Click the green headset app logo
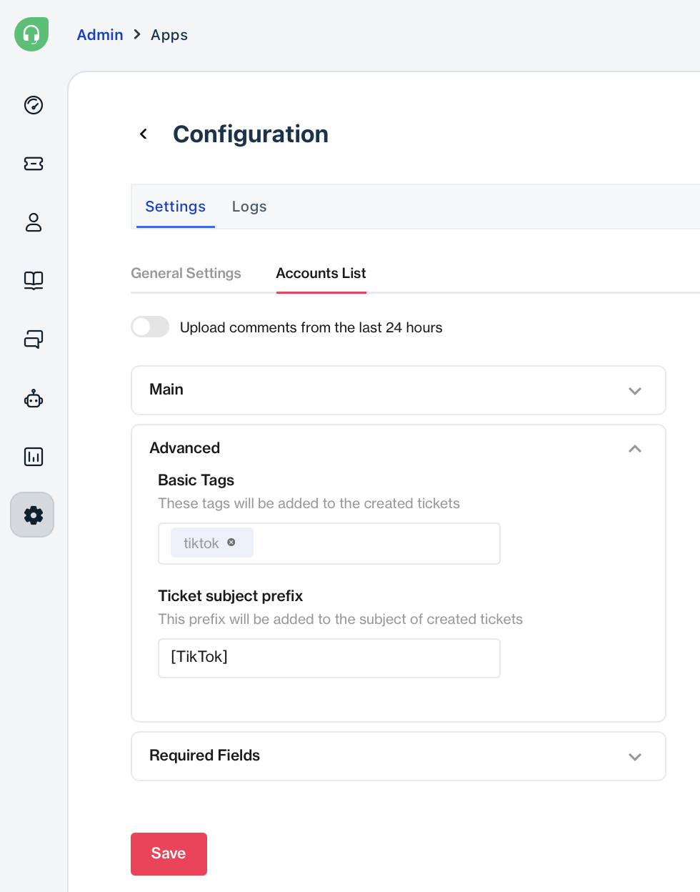700x892 pixels. coord(31,34)
